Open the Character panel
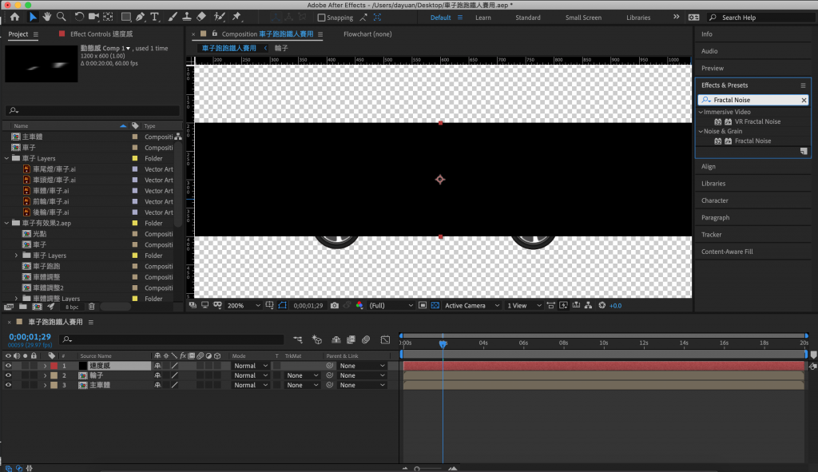Viewport: 818px width, 472px height. [x=714, y=200]
